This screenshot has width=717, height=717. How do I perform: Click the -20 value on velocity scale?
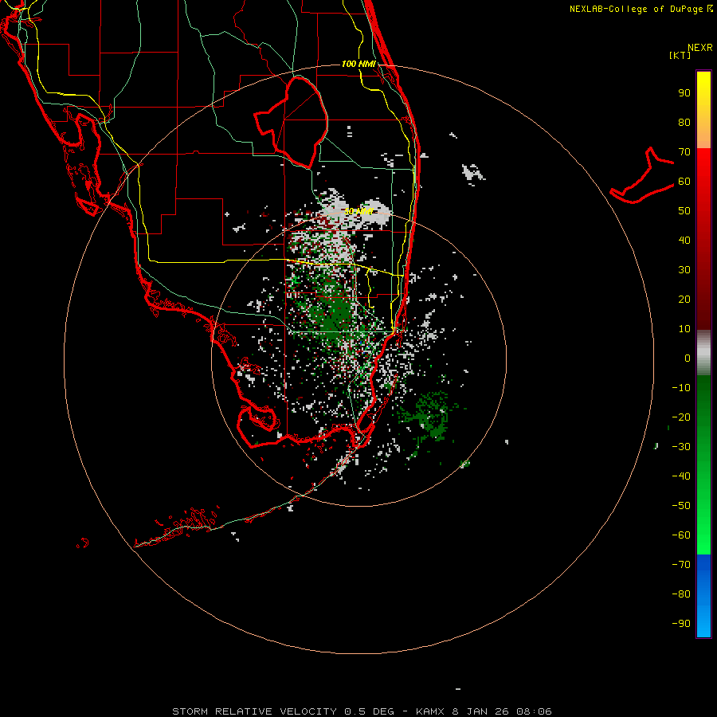click(x=681, y=417)
